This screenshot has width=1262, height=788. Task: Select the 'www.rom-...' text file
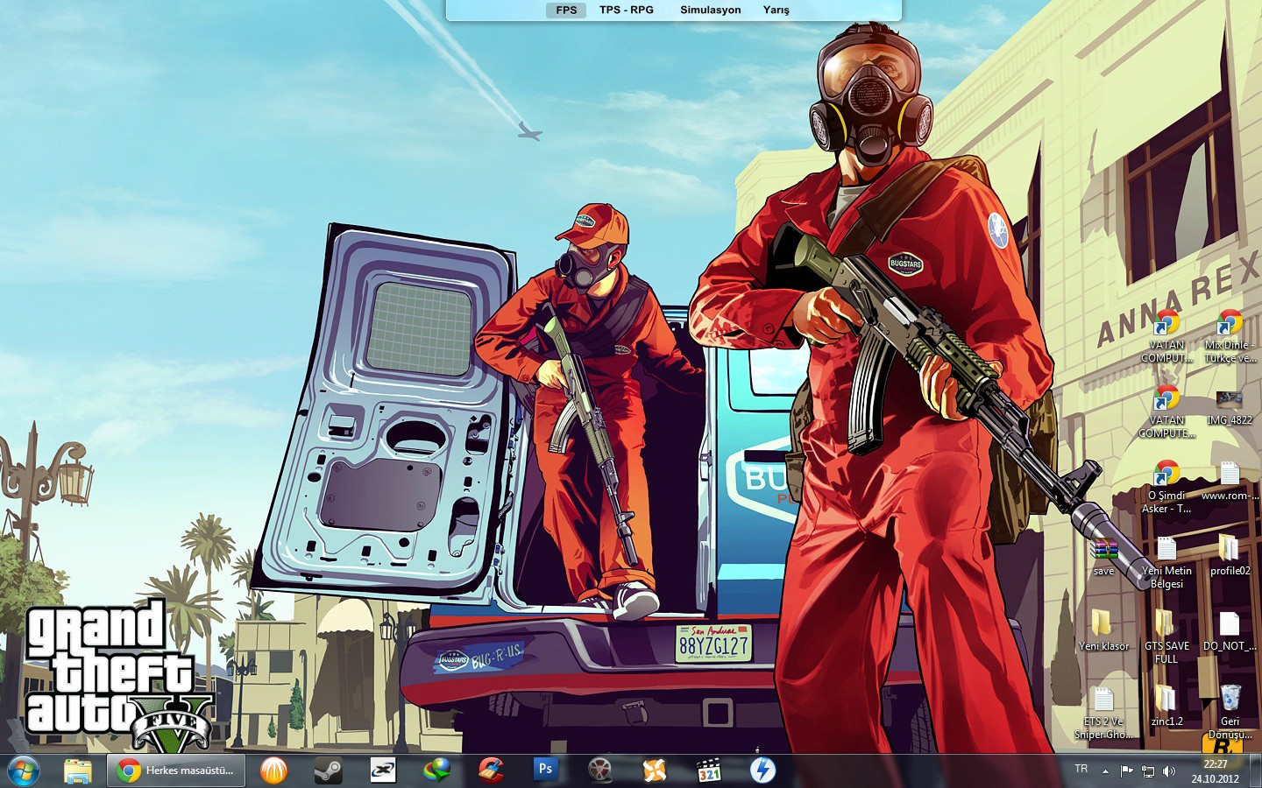click(x=1230, y=481)
